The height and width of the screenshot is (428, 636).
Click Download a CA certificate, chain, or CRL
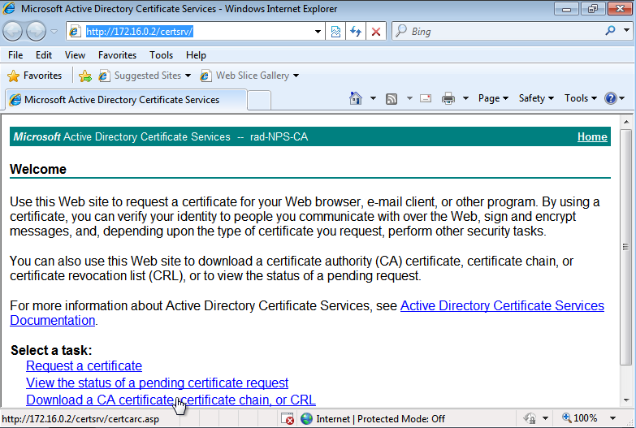[x=171, y=400]
